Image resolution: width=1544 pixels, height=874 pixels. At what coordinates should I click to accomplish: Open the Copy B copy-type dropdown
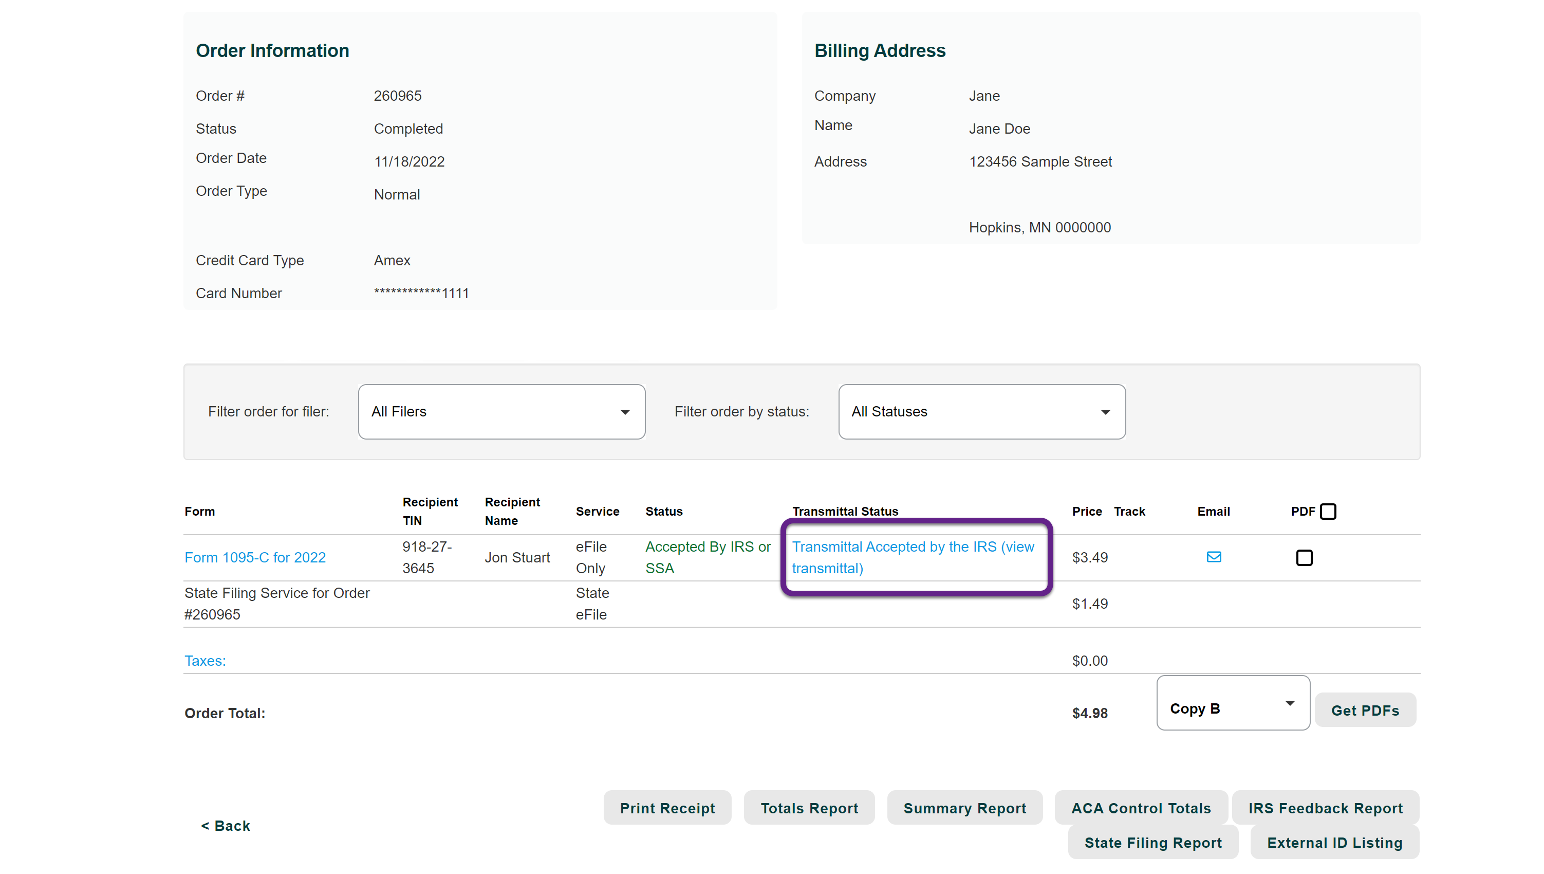1233,703
